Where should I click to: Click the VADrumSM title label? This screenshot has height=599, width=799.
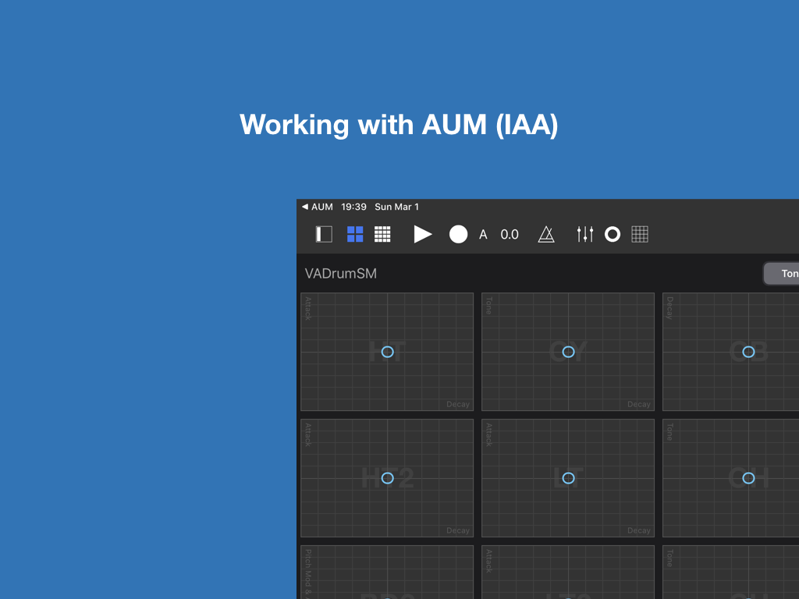point(341,274)
